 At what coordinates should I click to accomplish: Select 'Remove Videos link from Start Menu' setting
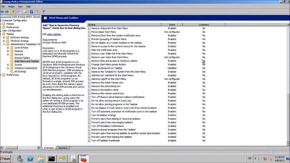point(110,29)
